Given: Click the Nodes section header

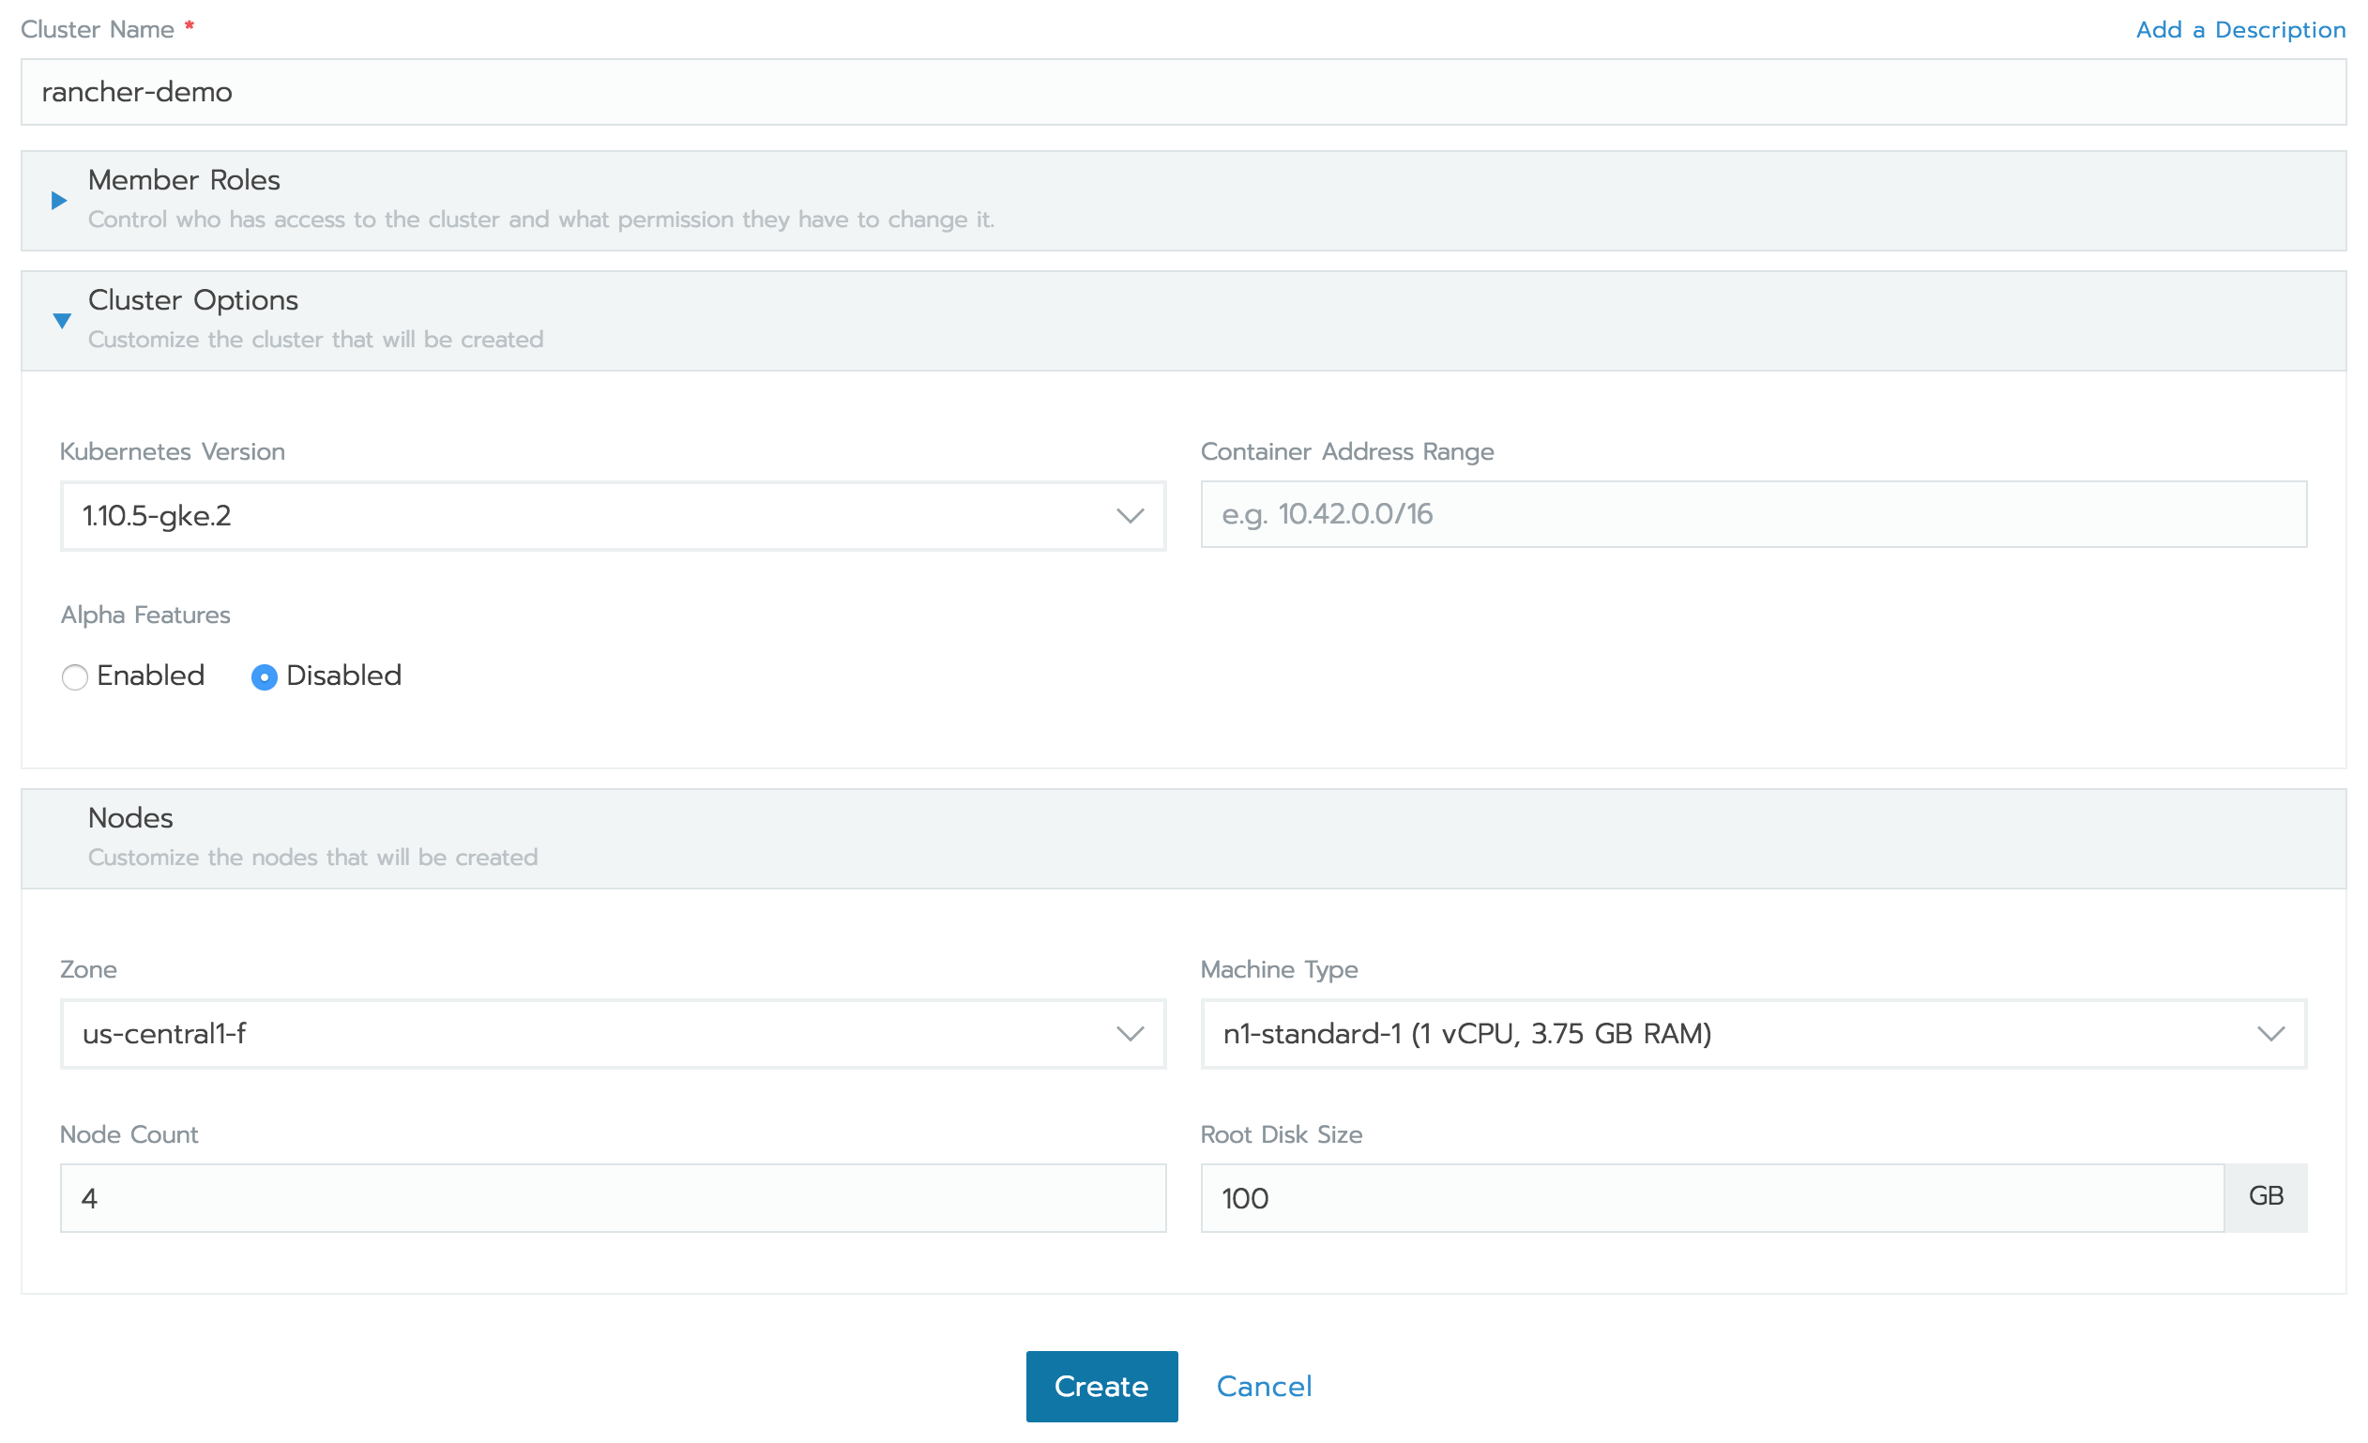Looking at the screenshot, I should click(130, 818).
